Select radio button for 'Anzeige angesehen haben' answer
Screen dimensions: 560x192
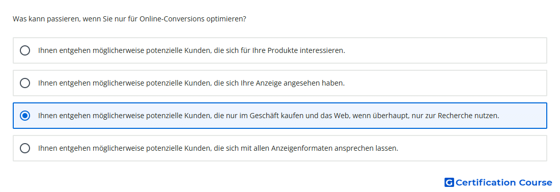25,83
